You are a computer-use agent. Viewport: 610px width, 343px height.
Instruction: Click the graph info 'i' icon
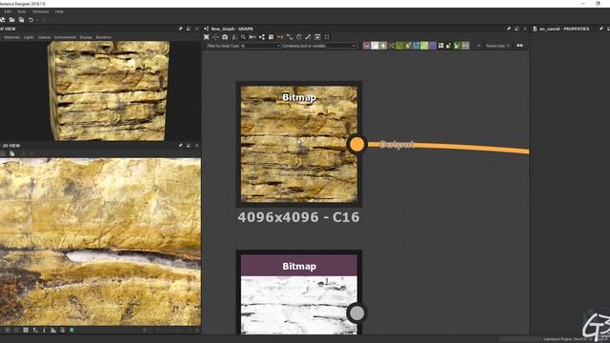pos(234,37)
